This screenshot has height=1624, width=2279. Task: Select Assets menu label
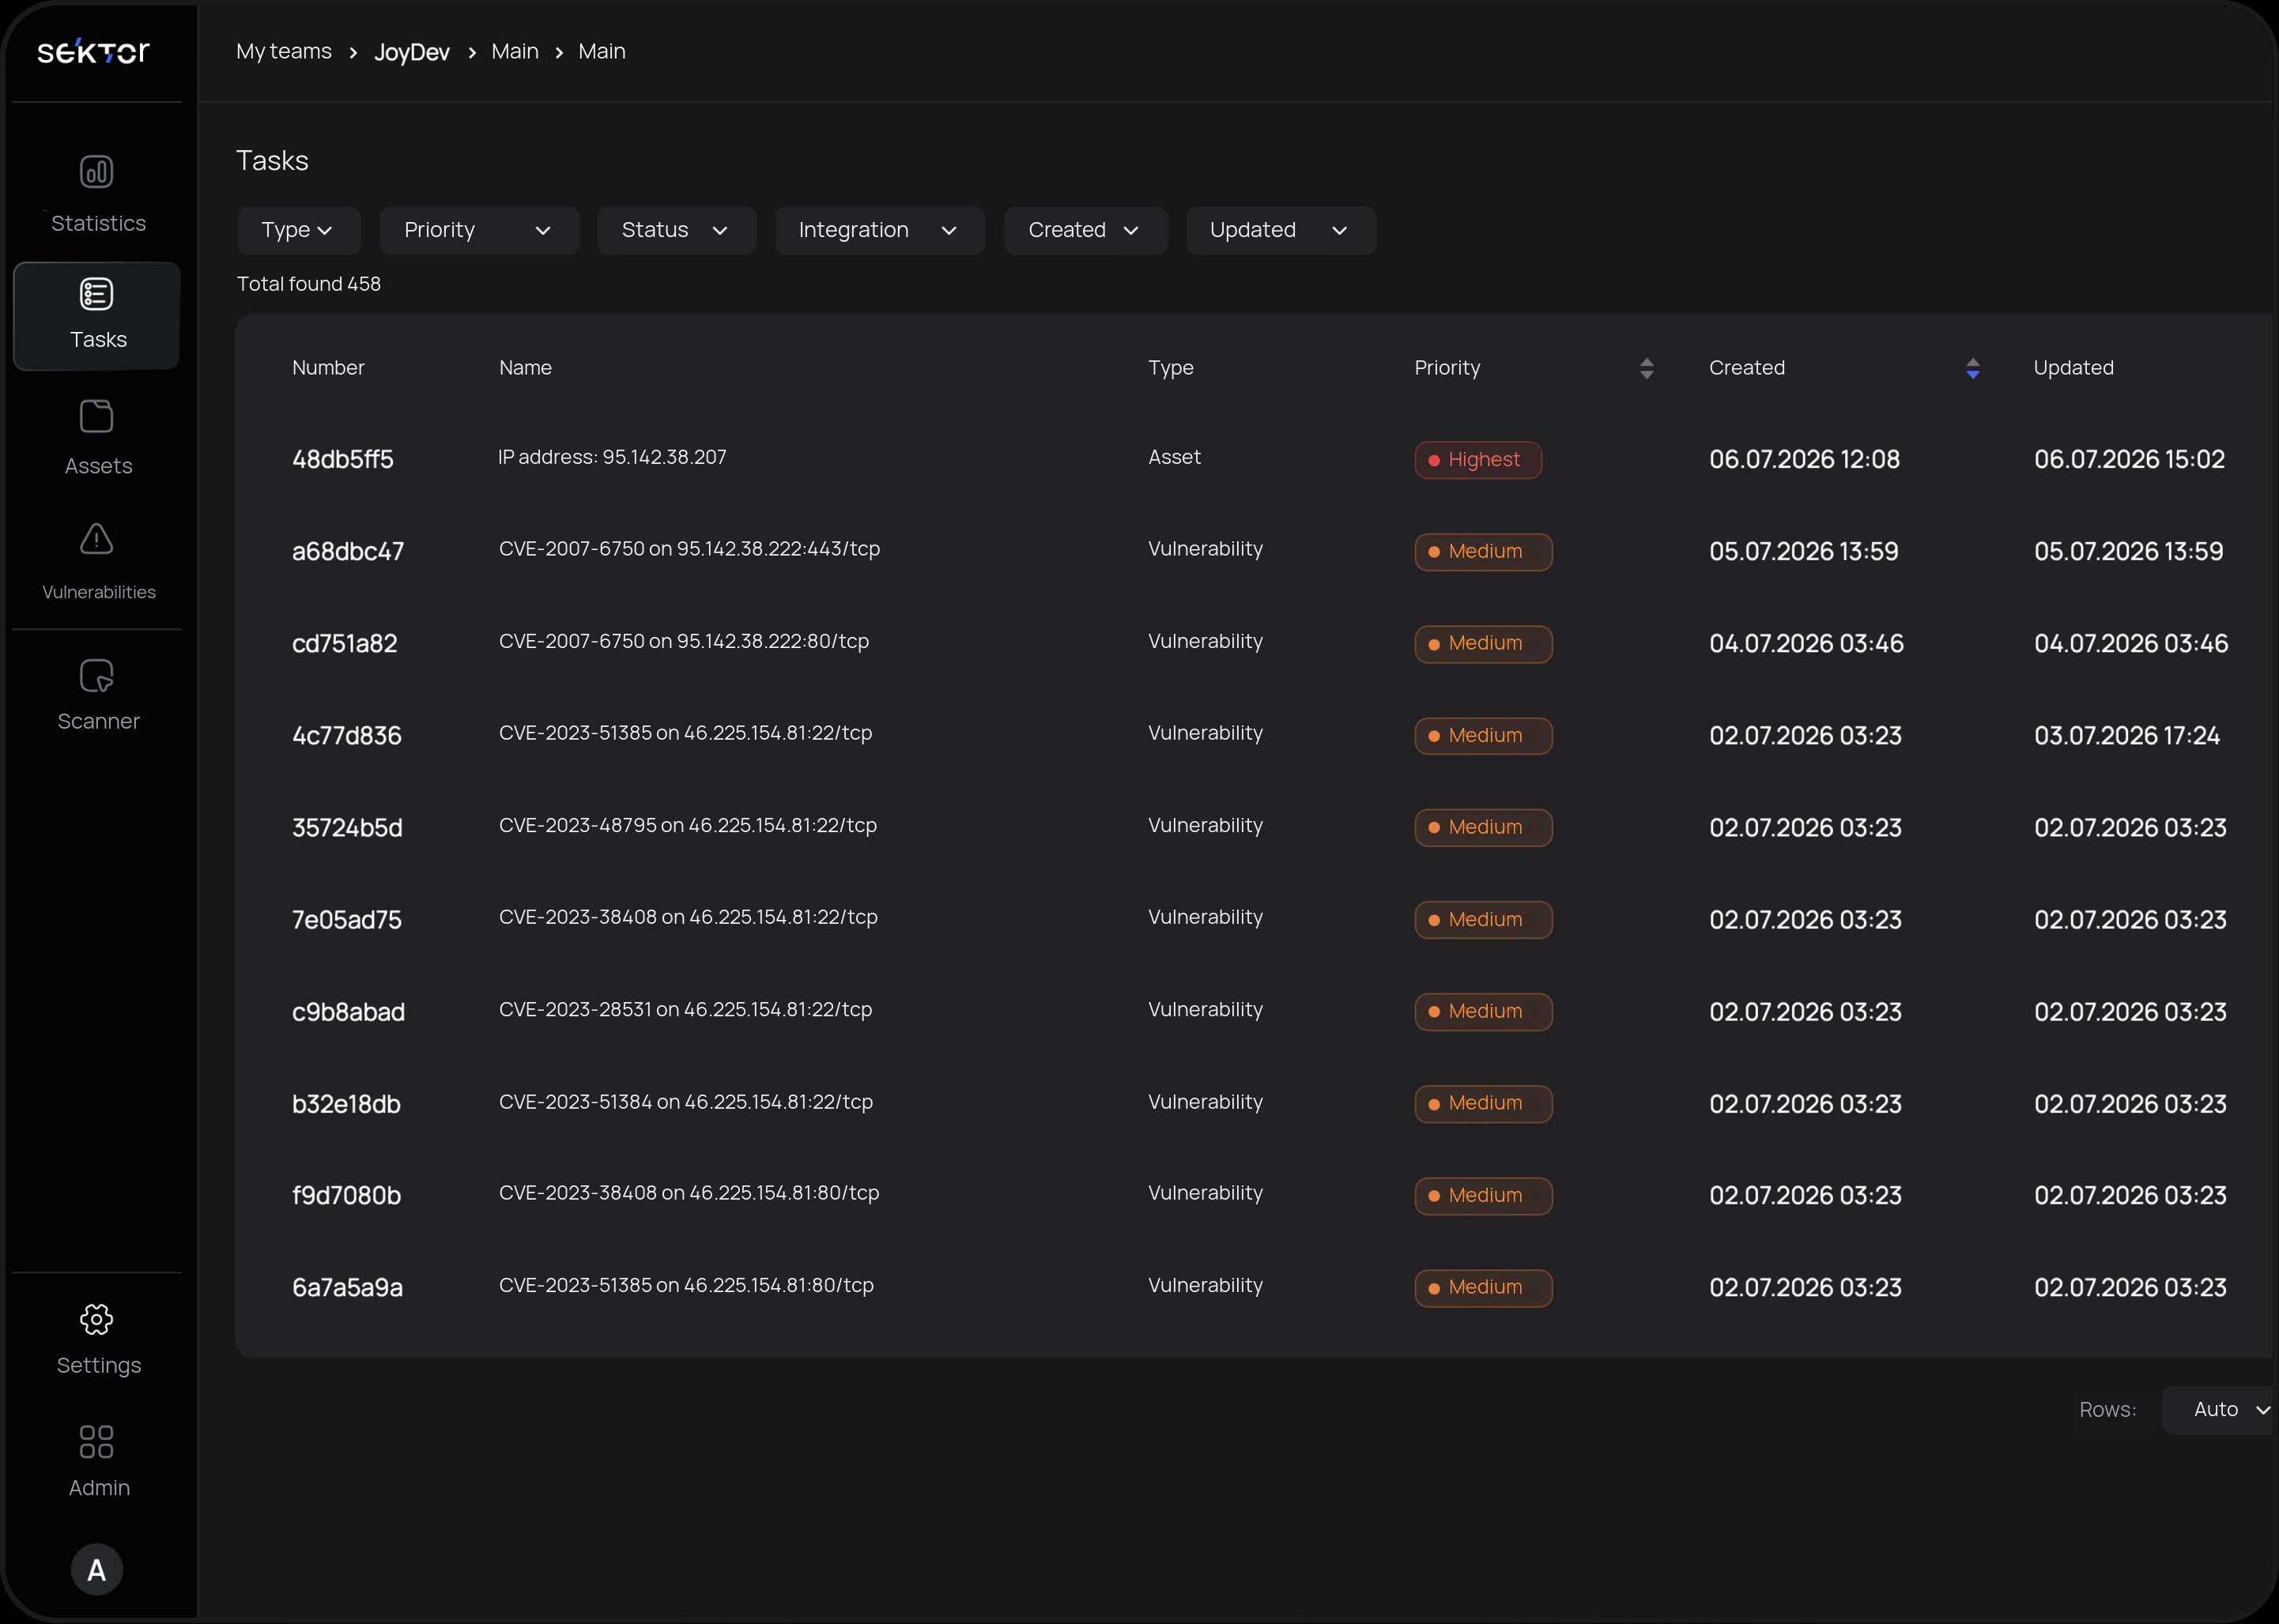(x=98, y=466)
